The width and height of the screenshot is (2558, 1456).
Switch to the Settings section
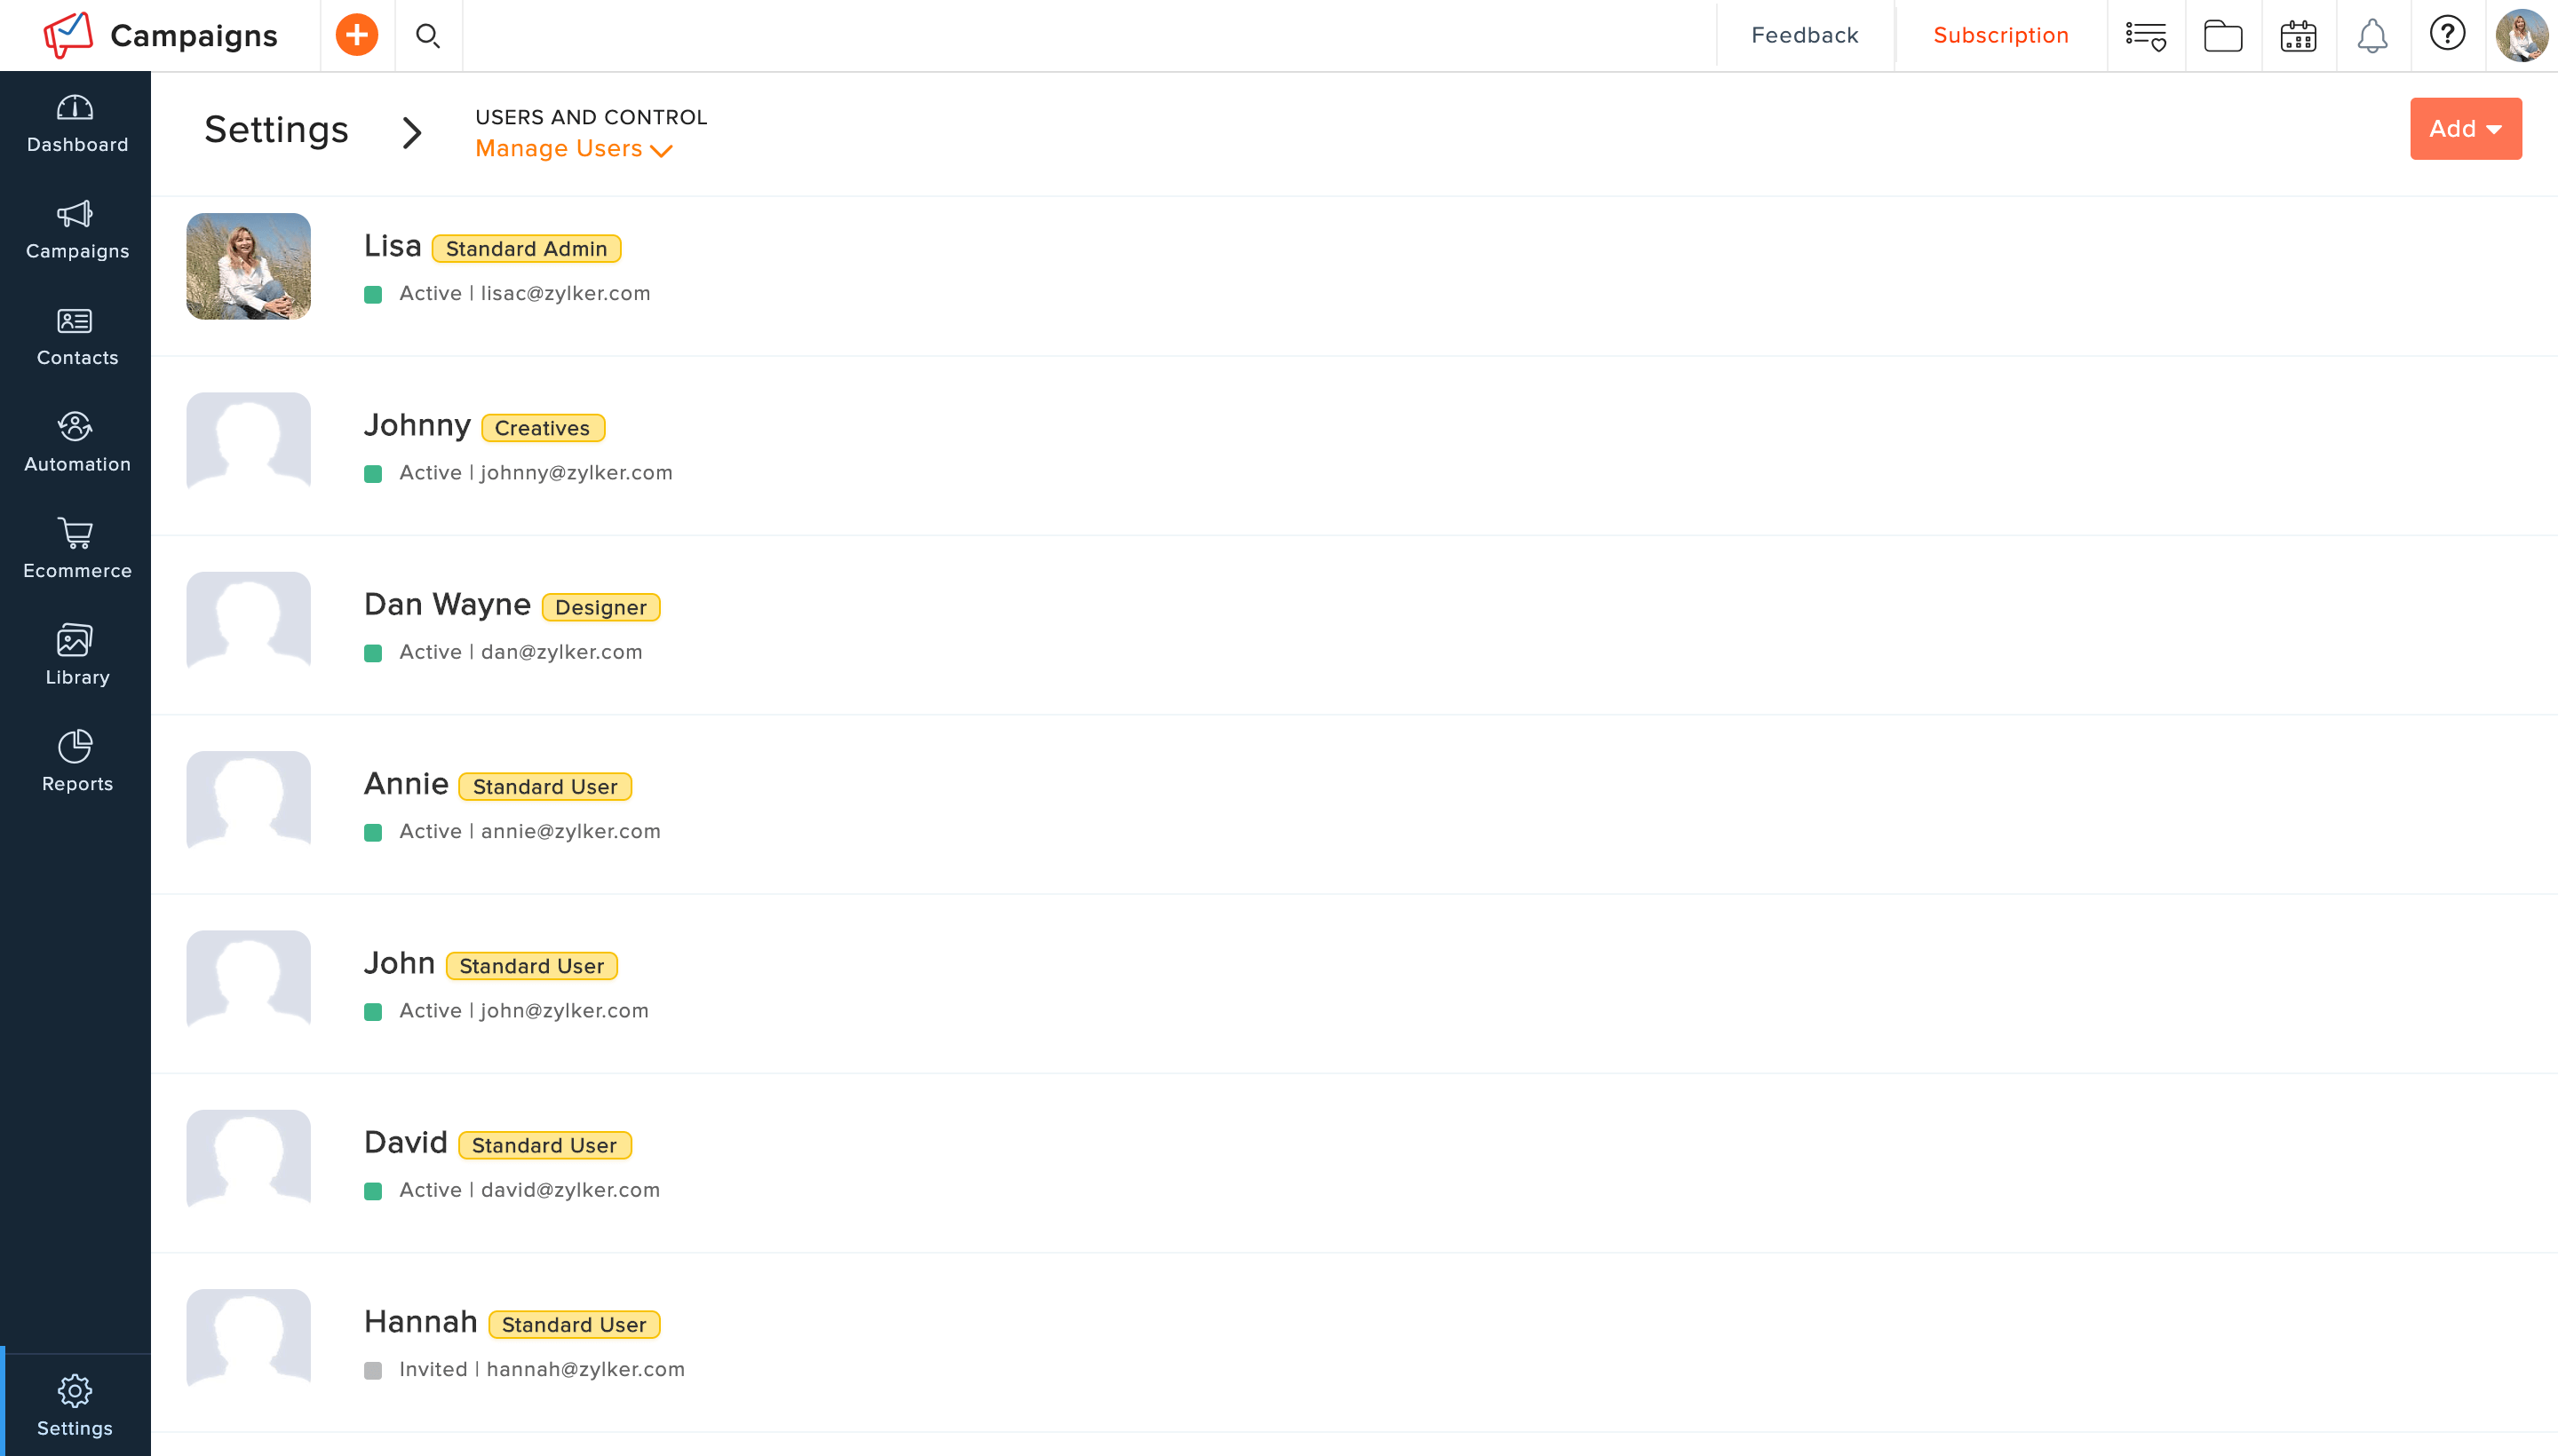pos(75,1404)
